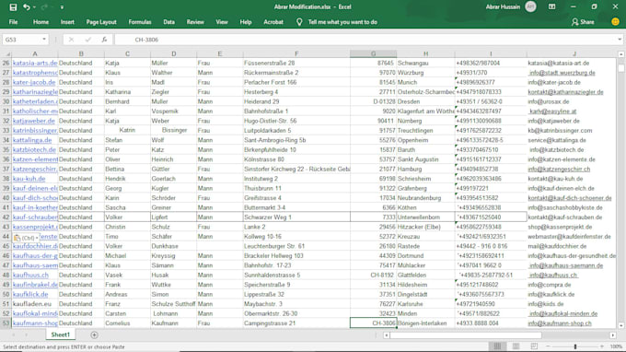Select cell containing Bönigen-Interlaken
The width and height of the screenshot is (626, 352).
pyautogui.click(x=425, y=323)
